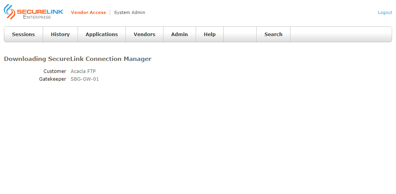Click the Downloading SecureLink Connection Manager heading
The image size is (396, 194).
click(x=78, y=59)
